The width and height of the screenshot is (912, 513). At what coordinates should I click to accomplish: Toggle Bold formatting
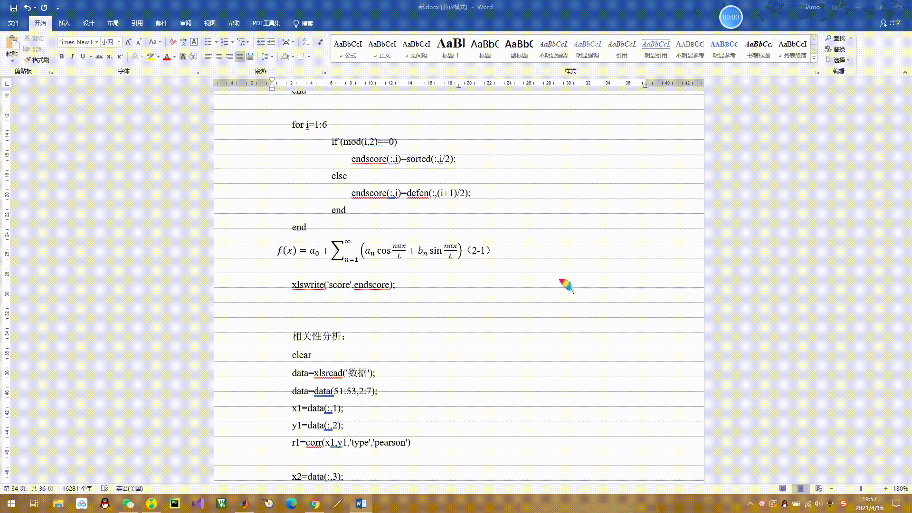click(x=62, y=57)
